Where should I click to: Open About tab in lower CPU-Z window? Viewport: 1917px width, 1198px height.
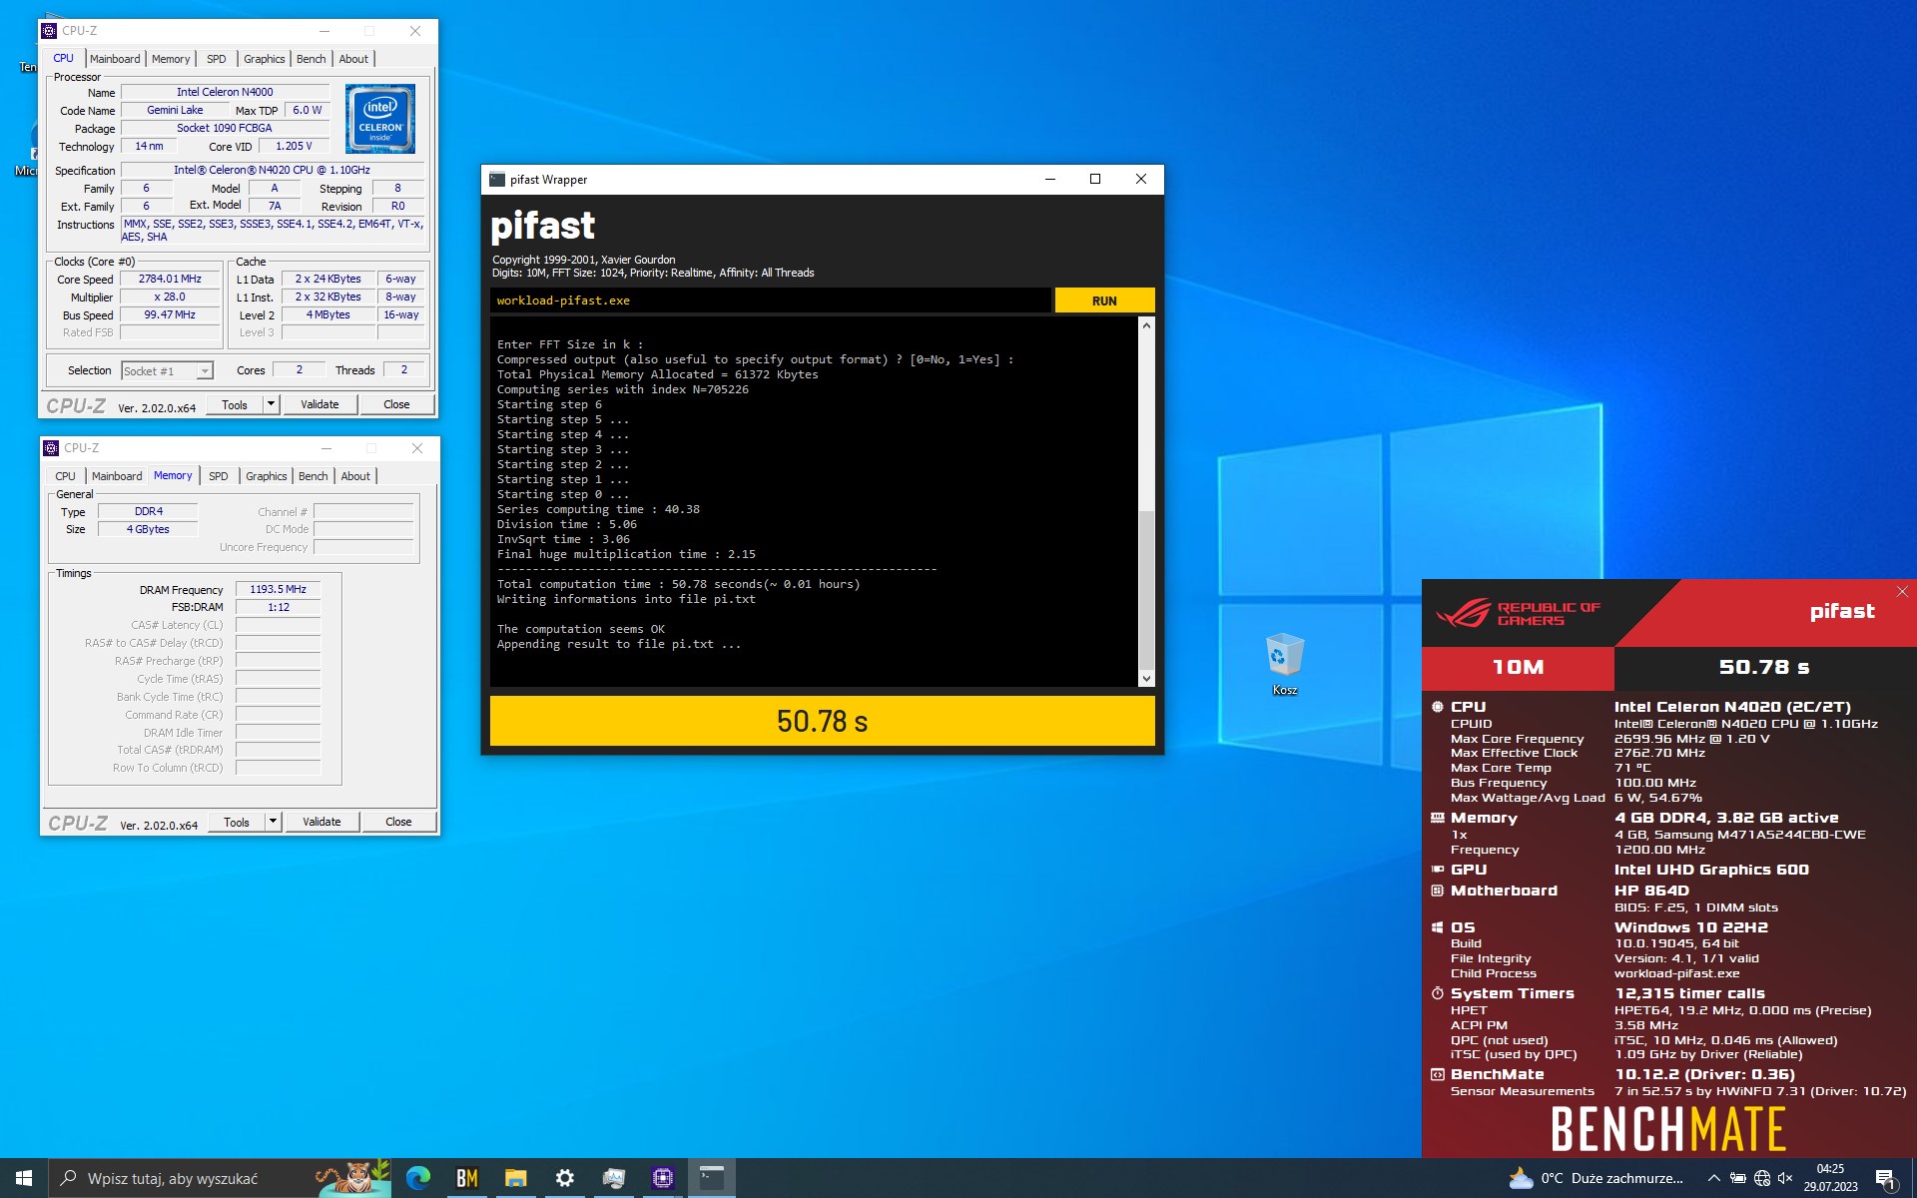pyautogui.click(x=355, y=476)
